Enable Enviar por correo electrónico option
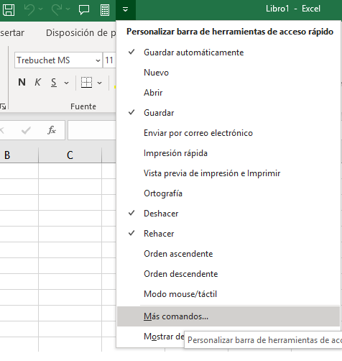The height and width of the screenshot is (361, 342). [x=228, y=133]
